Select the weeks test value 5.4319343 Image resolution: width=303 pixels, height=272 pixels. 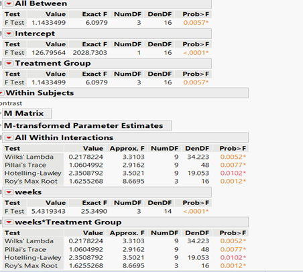(48, 212)
